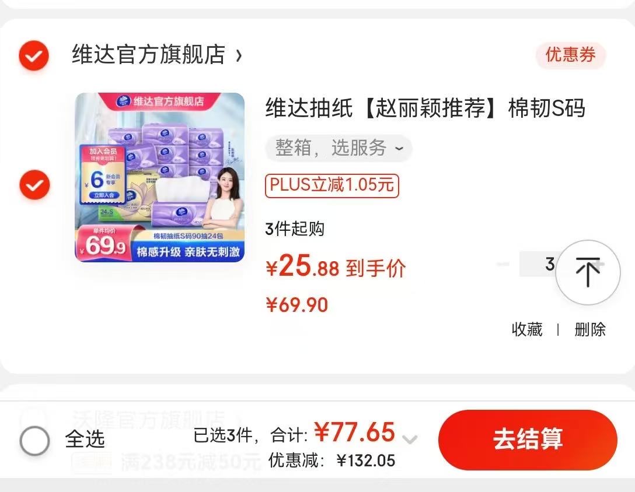
Task: Uncheck the 维达抽纸 product item checkbox
Action: pos(35,185)
